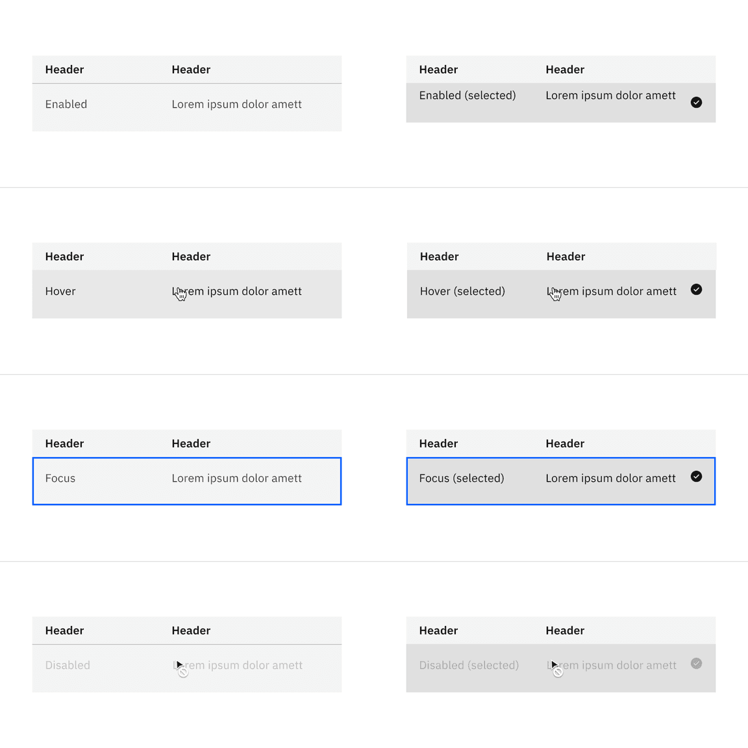748x748 pixels.
Task: Click the checkmark icon on Hover (selected) row
Action: pyautogui.click(x=696, y=290)
